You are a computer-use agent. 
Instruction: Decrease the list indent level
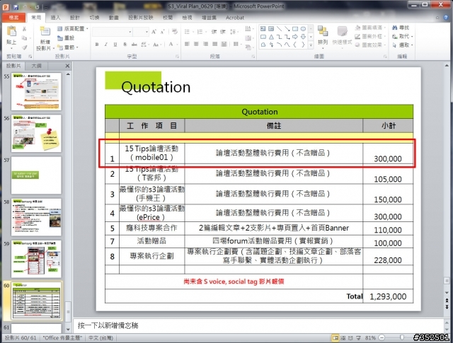coord(214,32)
